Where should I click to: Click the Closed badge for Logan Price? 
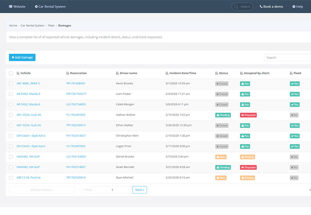point(222,147)
